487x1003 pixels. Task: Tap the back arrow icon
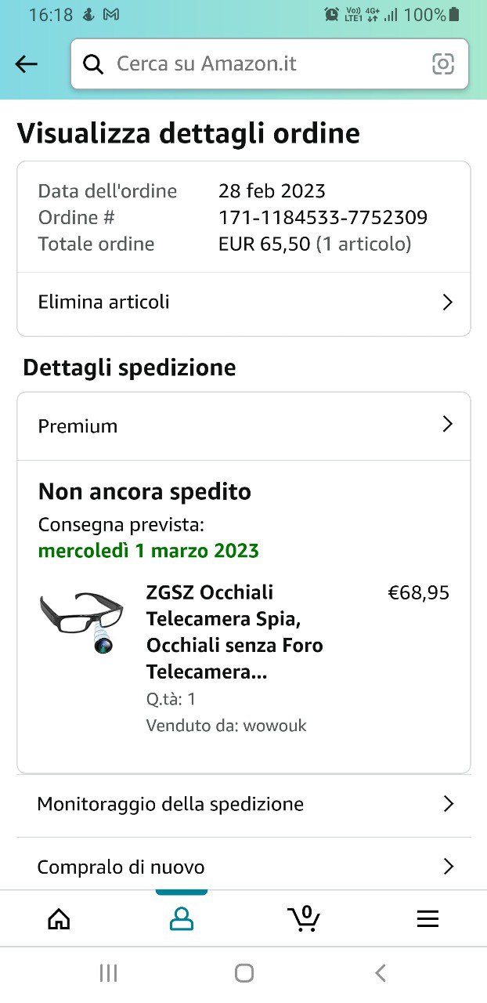click(27, 64)
